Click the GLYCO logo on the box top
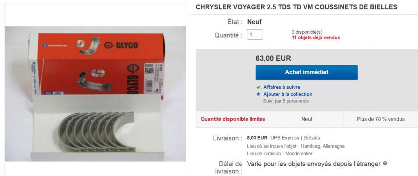 (x=121, y=45)
